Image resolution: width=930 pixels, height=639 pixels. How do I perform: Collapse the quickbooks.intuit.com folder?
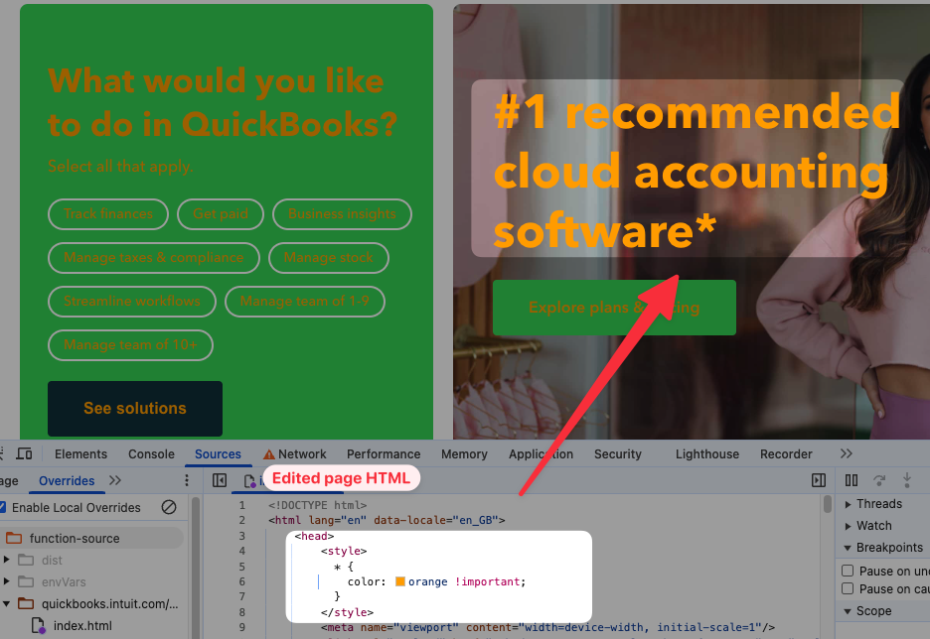pos(7,604)
